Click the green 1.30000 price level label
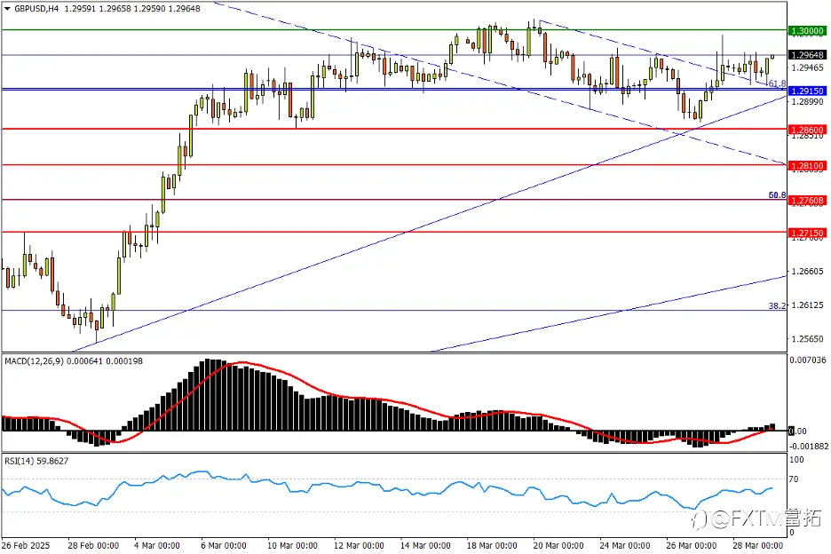Image resolution: width=831 pixels, height=554 pixels. pyautogui.click(x=807, y=31)
